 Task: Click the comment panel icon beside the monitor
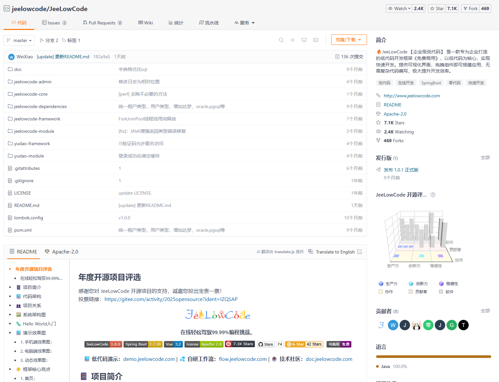tap(316, 40)
